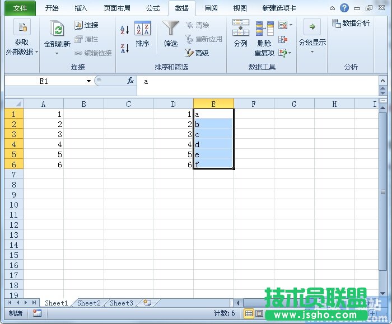
Task: Click the Sort A to Z ascending icon
Action: click(x=125, y=30)
